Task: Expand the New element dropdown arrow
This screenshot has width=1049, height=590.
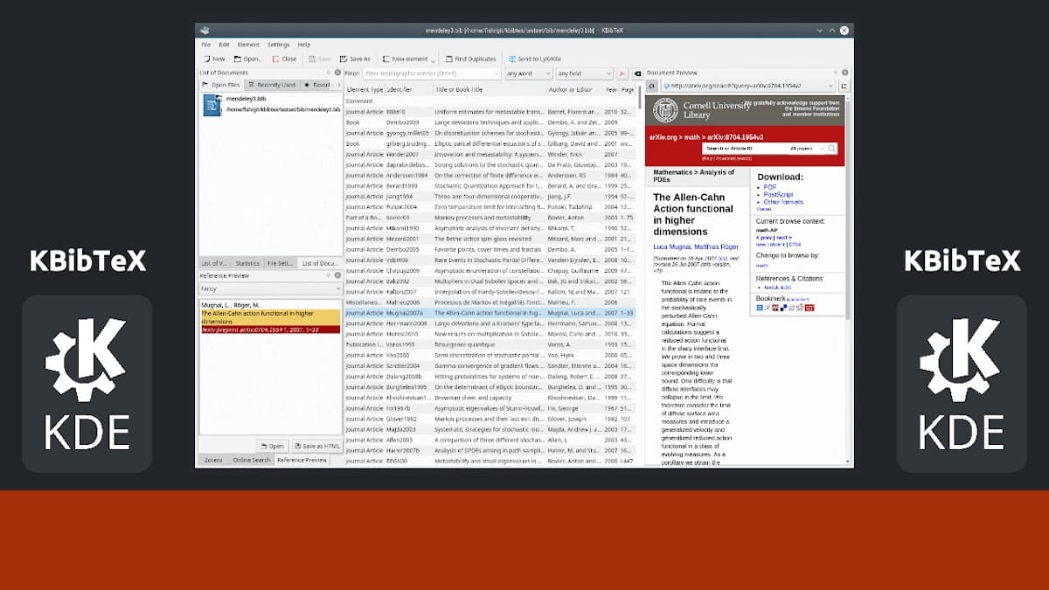Action: click(x=434, y=60)
